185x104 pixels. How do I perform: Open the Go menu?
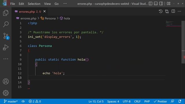(x=57, y=4)
